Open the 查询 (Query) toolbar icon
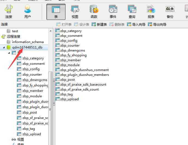 (132, 12)
